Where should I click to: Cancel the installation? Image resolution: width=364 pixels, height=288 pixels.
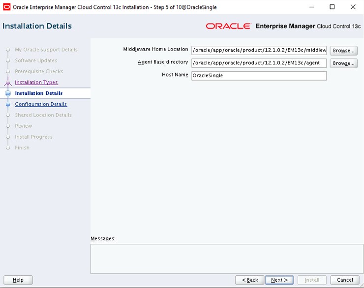point(345,280)
